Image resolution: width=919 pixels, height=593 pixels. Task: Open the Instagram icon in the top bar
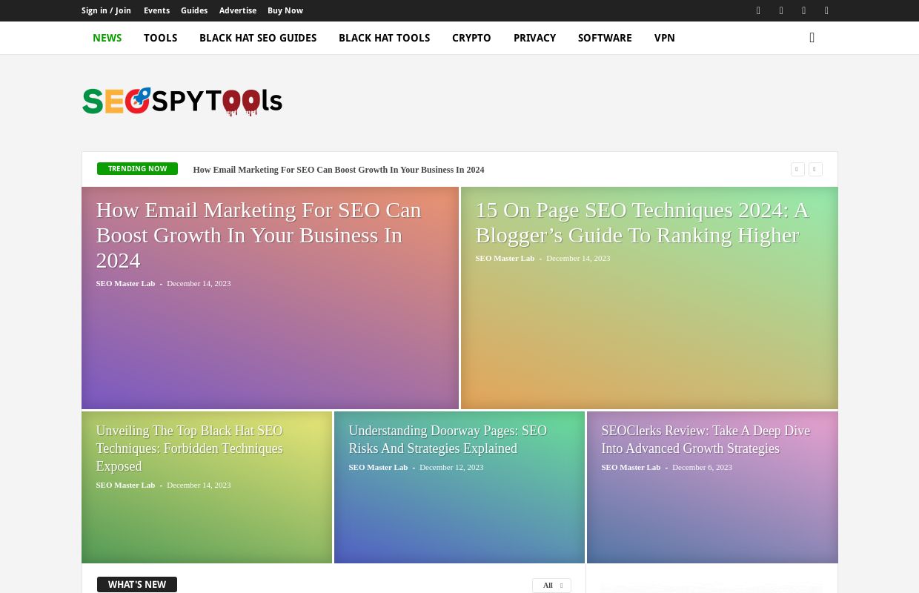(x=780, y=10)
